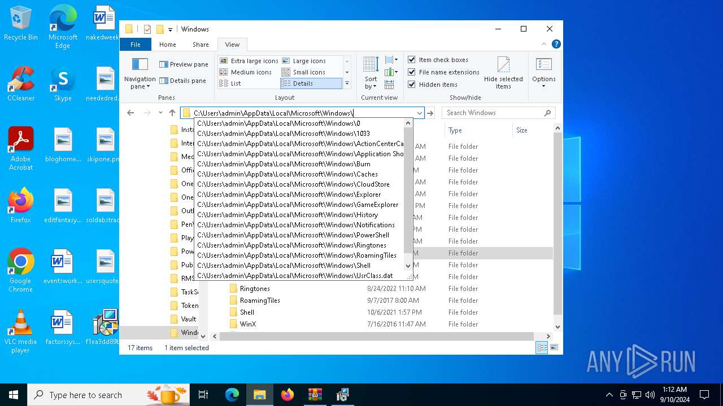Viewport: 723px width, 406px height.
Task: Click the New folder quick access icon
Action: pos(160,29)
